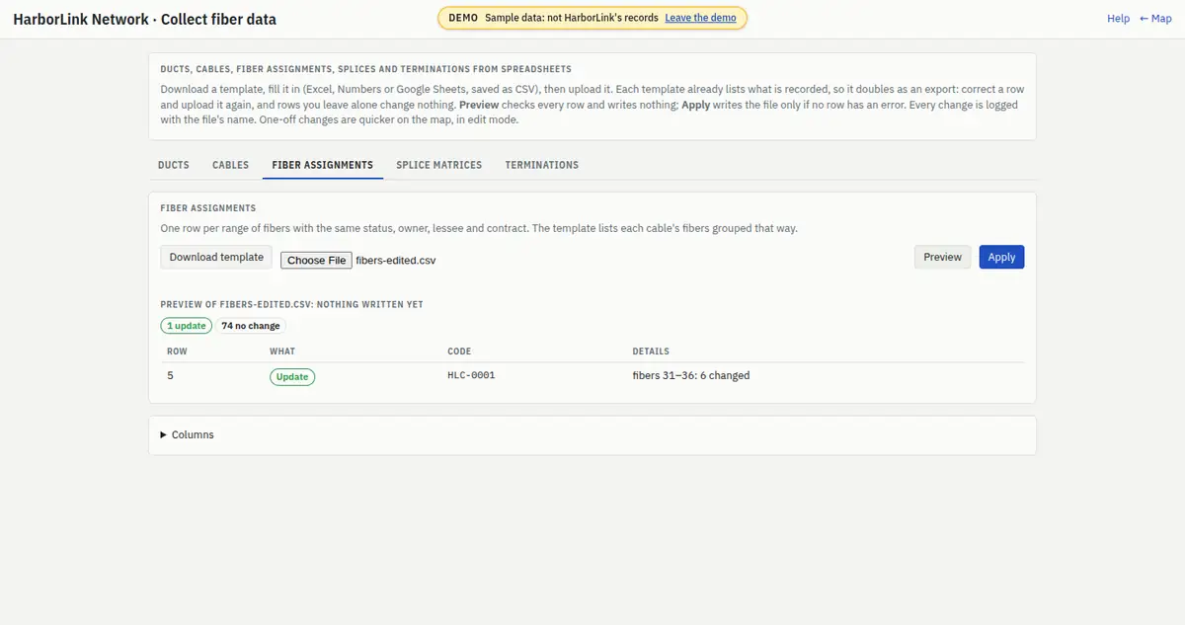Image resolution: width=1185 pixels, height=625 pixels.
Task: Go to the Splice Matrices tab
Action: tap(439, 165)
